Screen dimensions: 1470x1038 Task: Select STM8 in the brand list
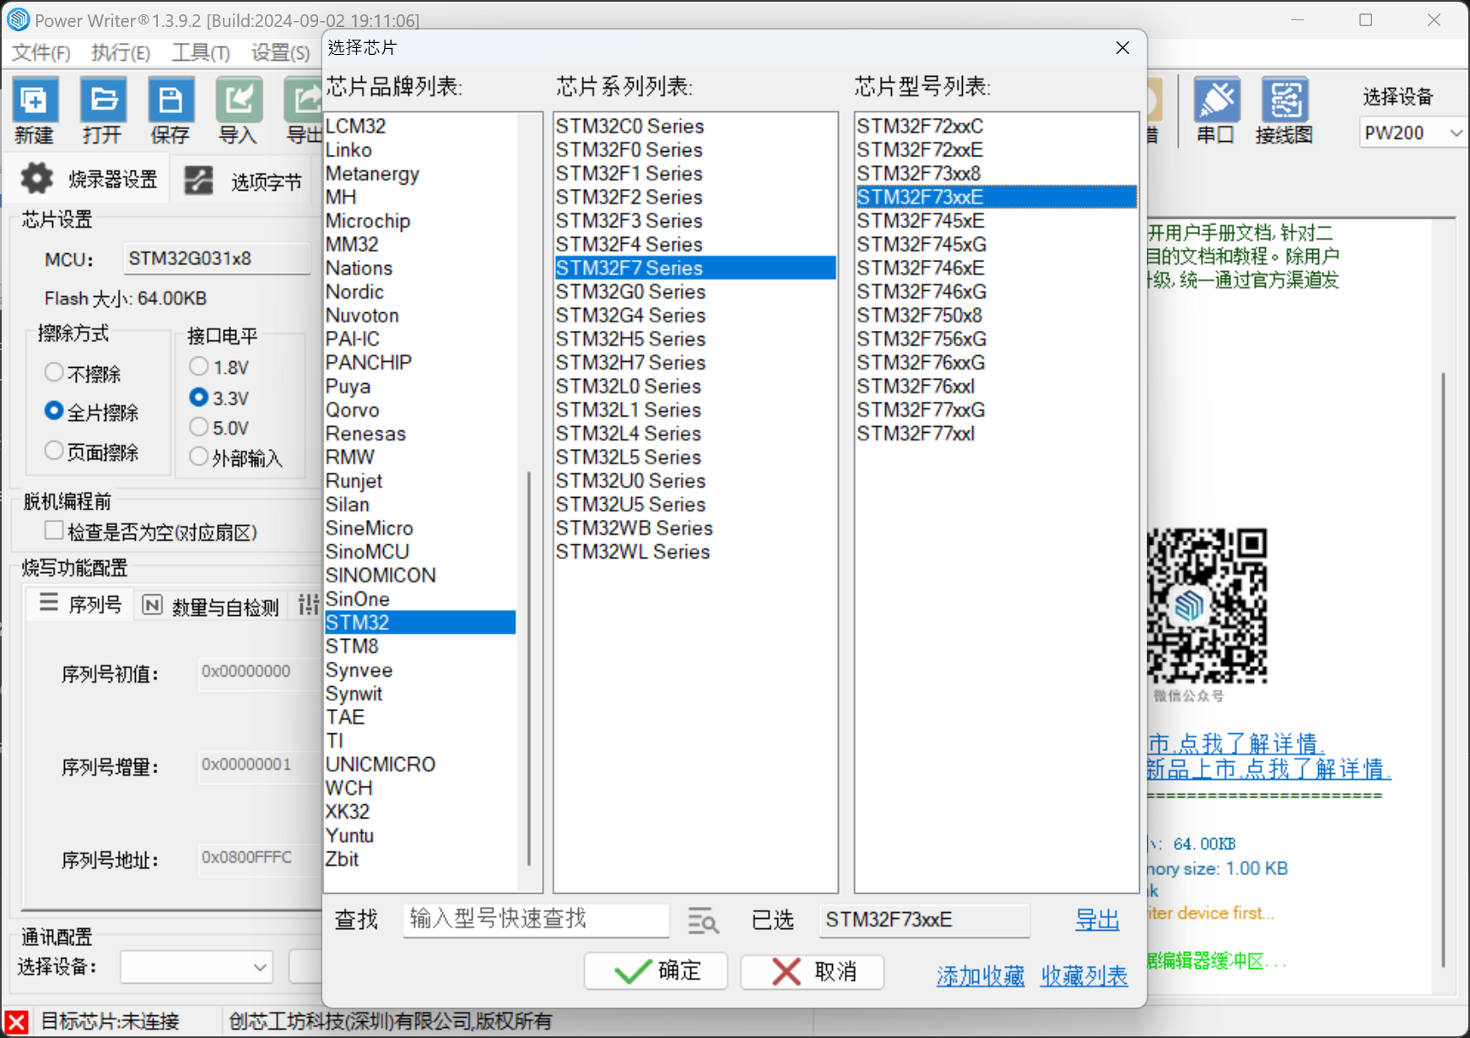click(x=420, y=646)
